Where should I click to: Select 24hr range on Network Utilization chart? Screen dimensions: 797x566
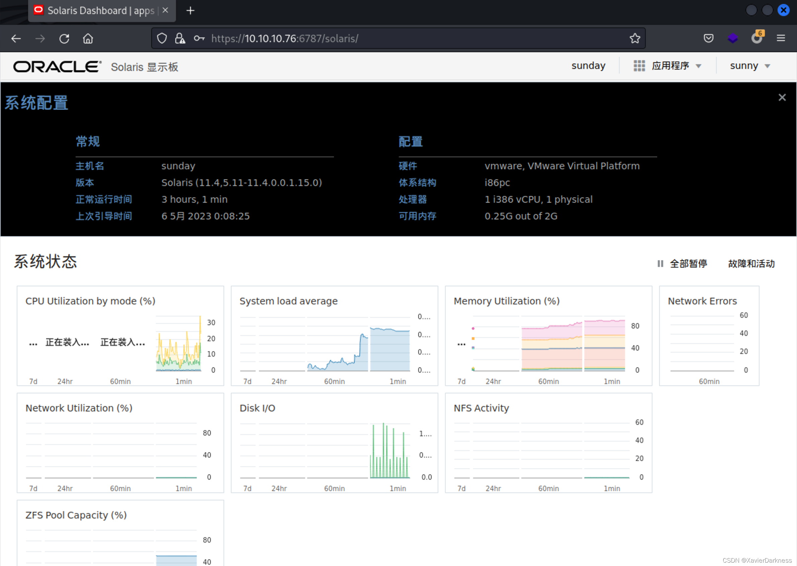click(x=65, y=489)
